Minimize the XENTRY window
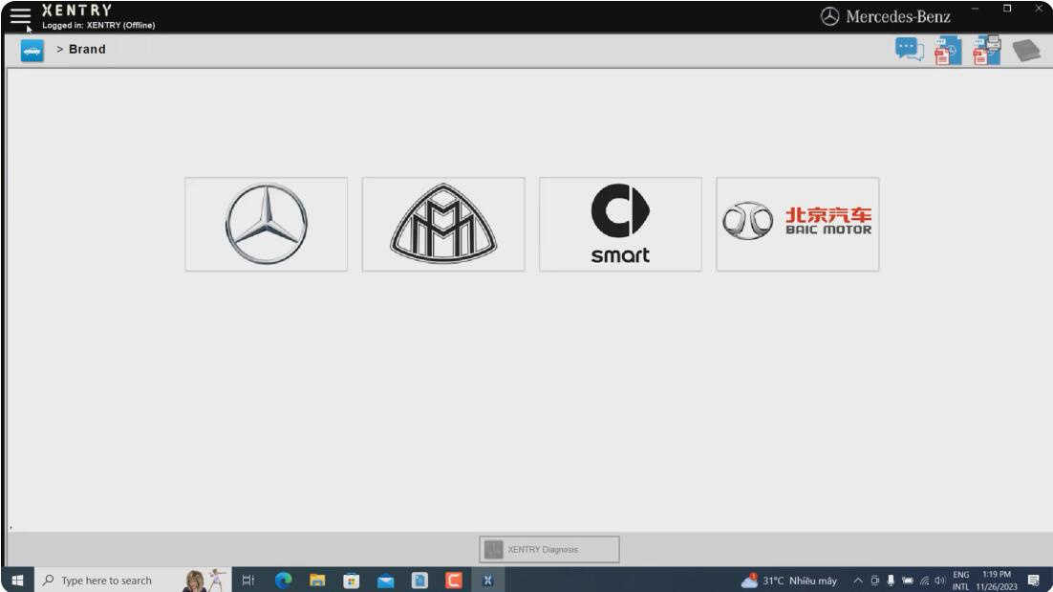The image size is (1053, 592). click(975, 9)
